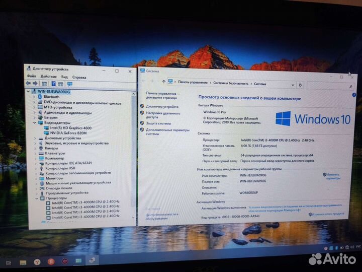Click the Control Panel search field
Screen dimensions: 362x272
coord(330,86)
